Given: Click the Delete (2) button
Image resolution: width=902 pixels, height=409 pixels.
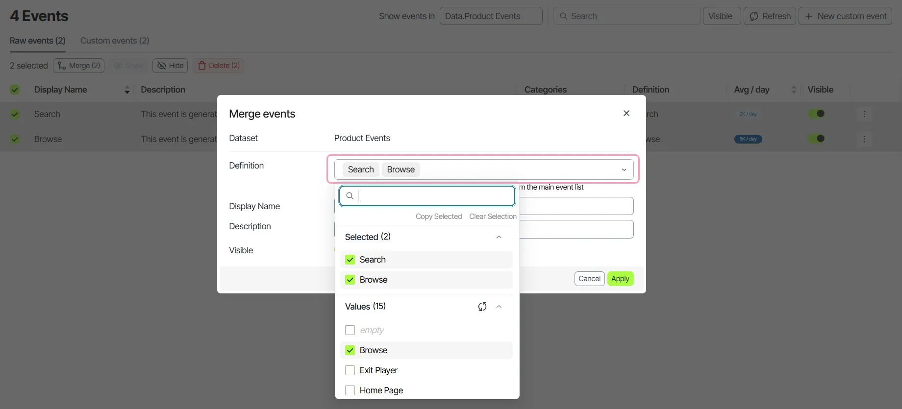Looking at the screenshot, I should (219, 66).
